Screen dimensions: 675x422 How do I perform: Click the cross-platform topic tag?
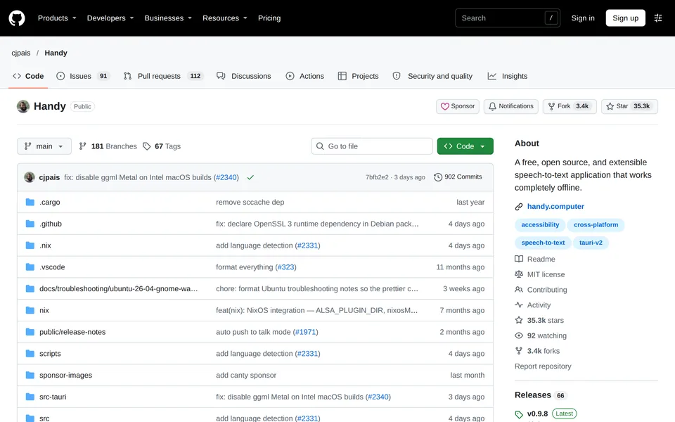click(x=596, y=225)
